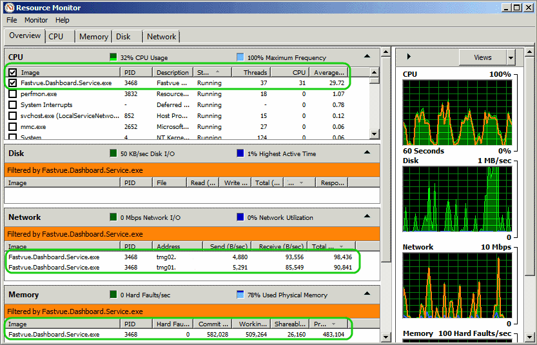Sort memory list by Private column header
537x345 pixels.
coord(329,324)
